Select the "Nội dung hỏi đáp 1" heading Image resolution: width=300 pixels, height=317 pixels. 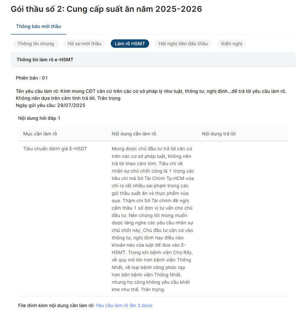(x=39, y=118)
